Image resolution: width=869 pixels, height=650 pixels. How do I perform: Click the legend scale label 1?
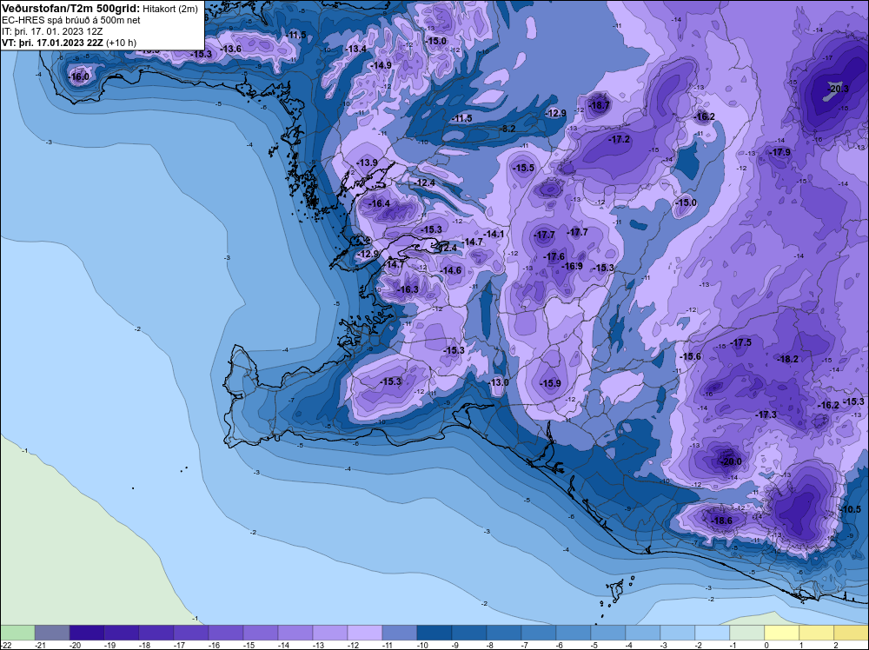click(801, 645)
